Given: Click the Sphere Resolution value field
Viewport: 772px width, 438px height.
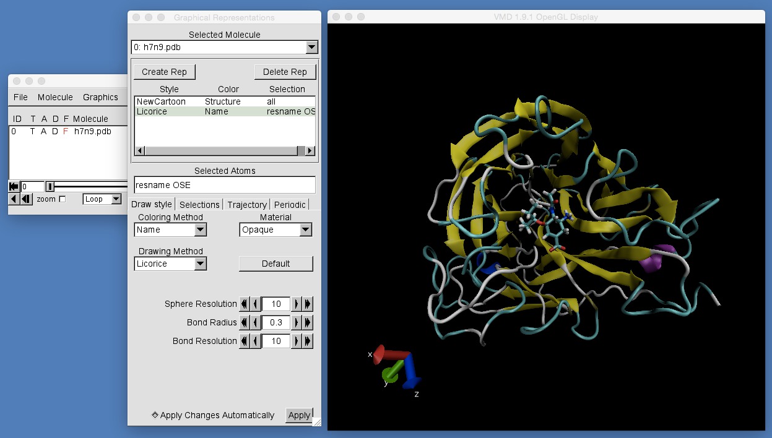Looking at the screenshot, I should [276, 304].
